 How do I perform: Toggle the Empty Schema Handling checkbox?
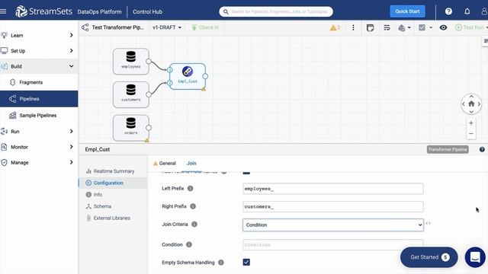coord(246,262)
